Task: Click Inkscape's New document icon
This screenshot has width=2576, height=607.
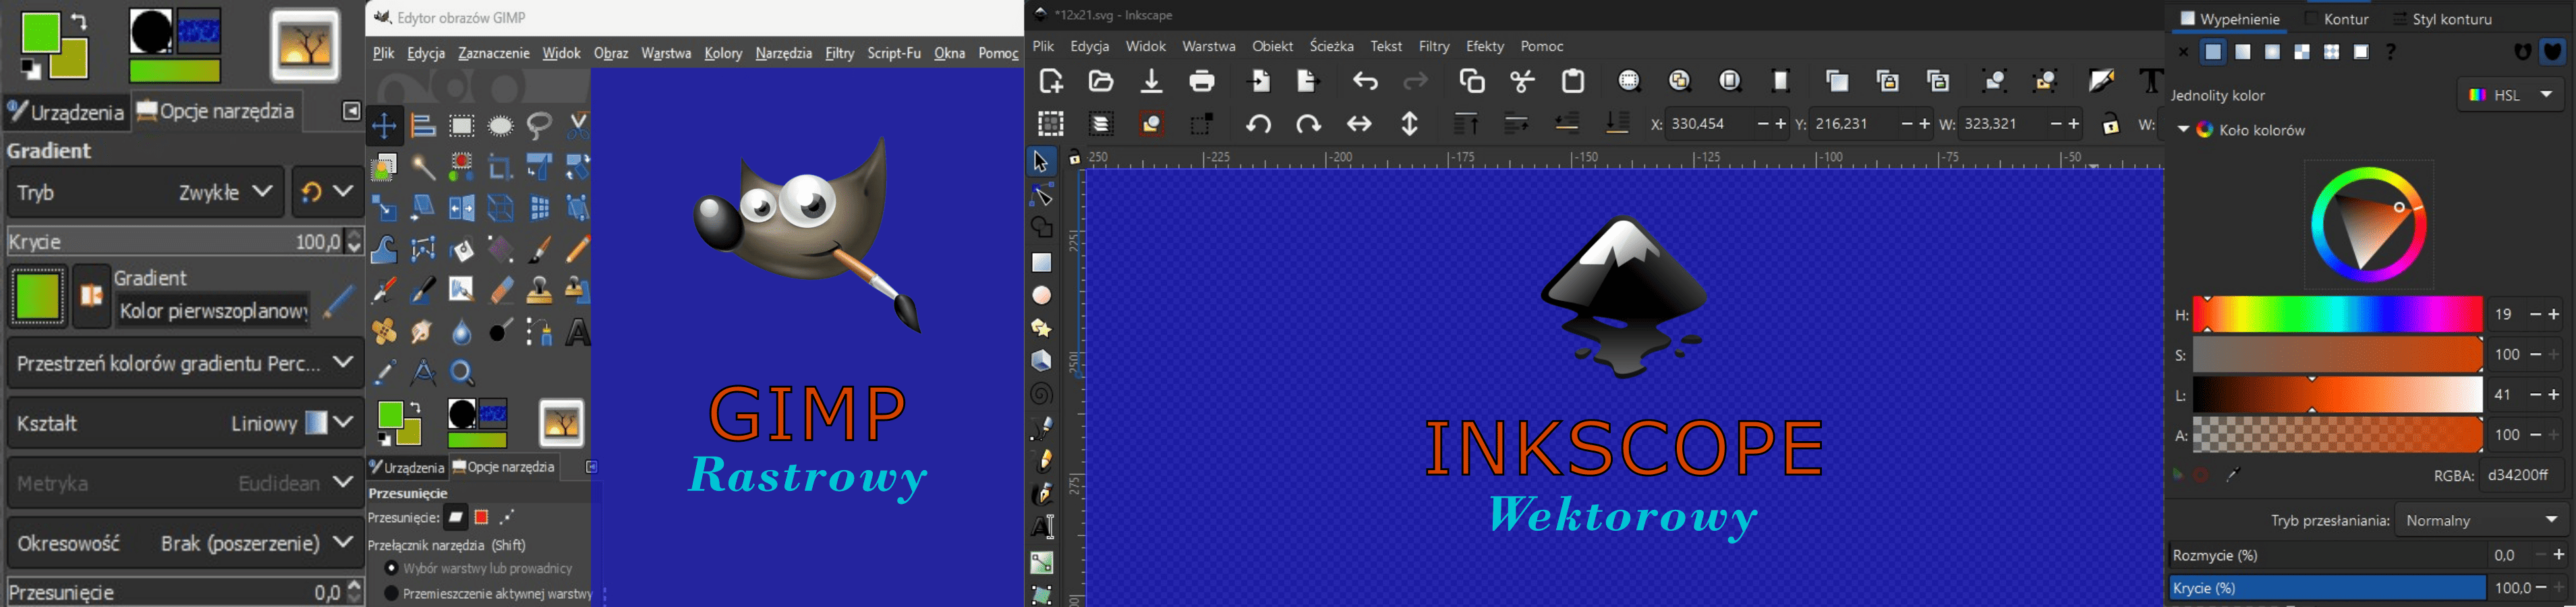Action: pyautogui.click(x=1051, y=81)
